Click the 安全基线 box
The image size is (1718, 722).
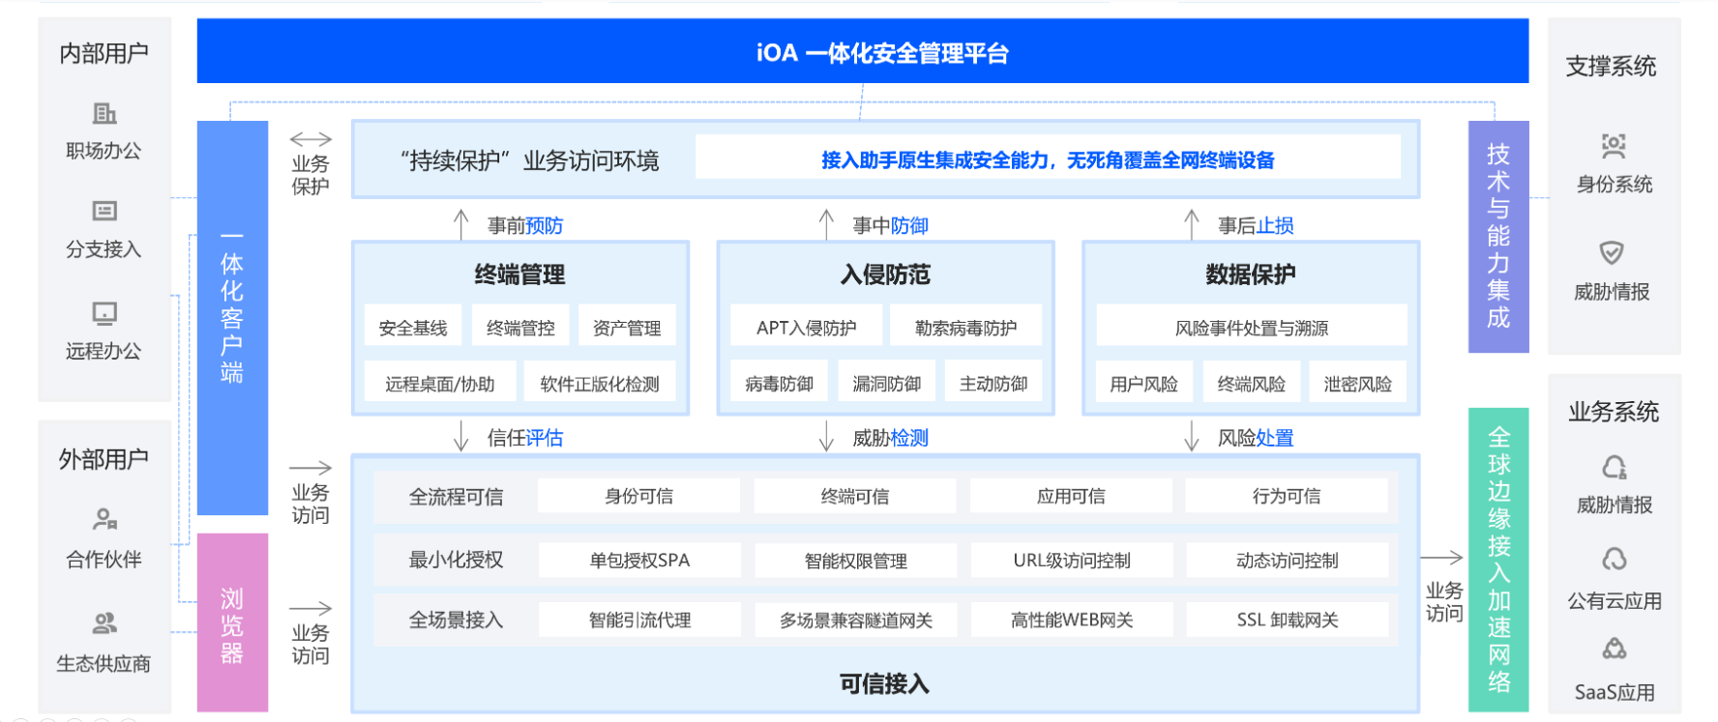pyautogui.click(x=413, y=328)
